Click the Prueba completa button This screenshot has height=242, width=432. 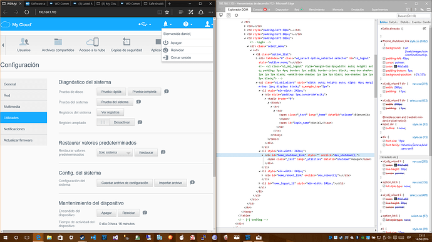click(x=145, y=92)
